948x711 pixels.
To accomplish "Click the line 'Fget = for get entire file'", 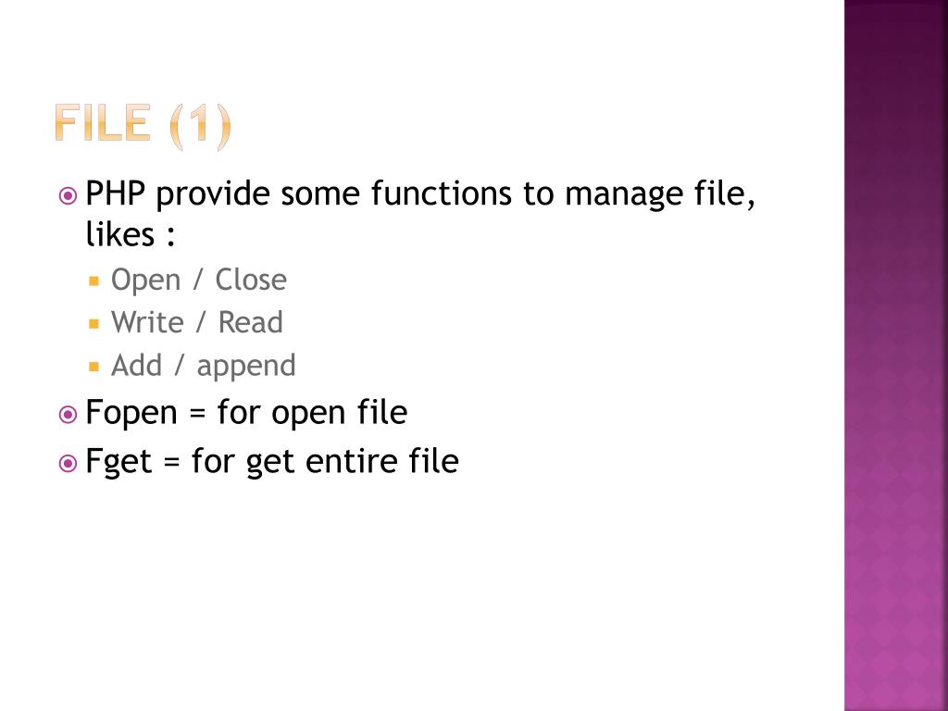I will tap(272, 463).
